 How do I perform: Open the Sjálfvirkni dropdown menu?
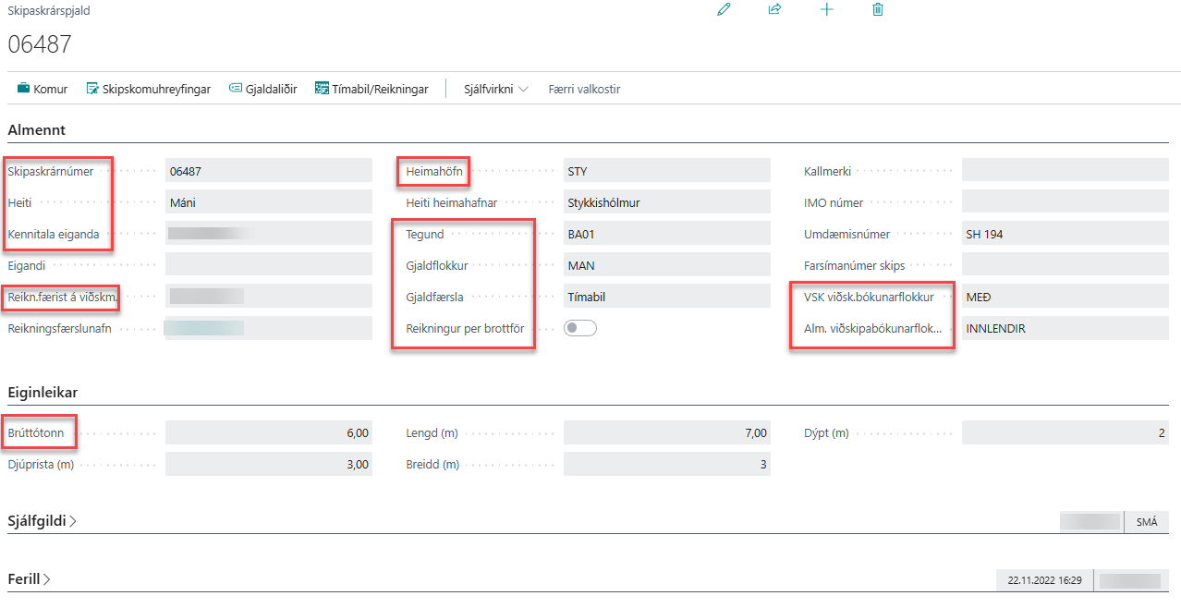[495, 90]
